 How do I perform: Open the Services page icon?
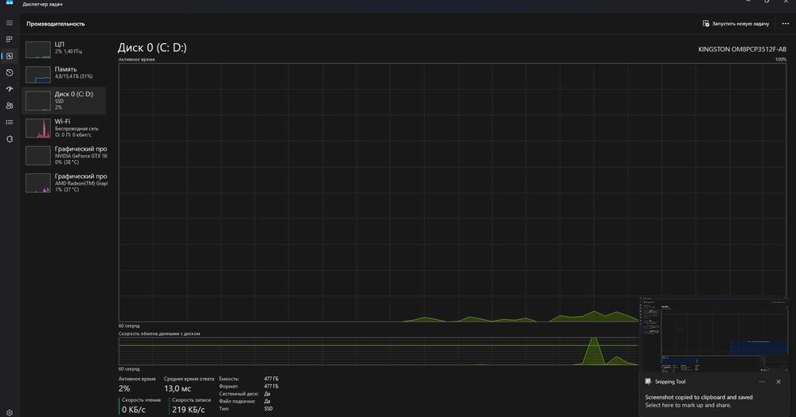[9, 139]
